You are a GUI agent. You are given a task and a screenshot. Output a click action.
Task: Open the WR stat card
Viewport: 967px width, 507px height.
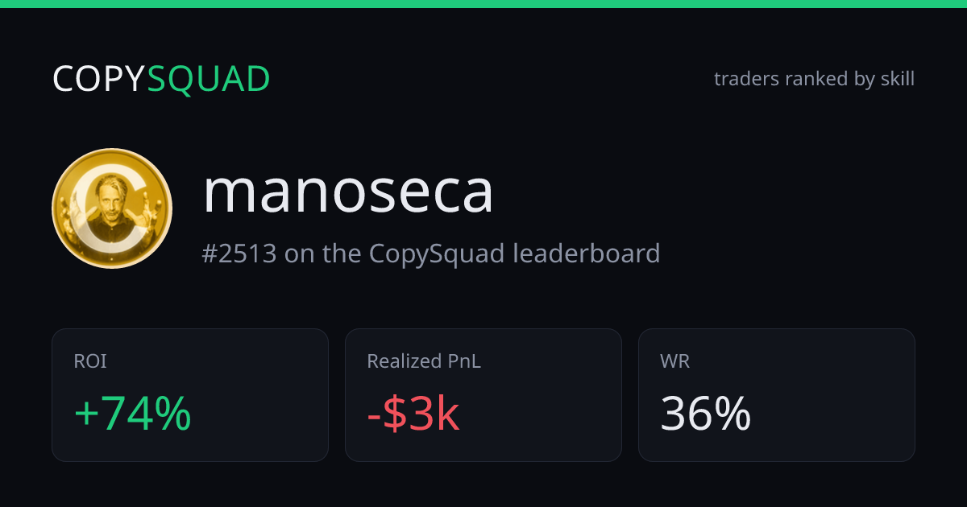coord(777,395)
